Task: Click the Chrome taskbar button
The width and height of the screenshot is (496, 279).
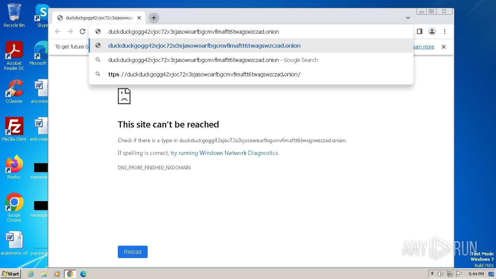Action: tap(70, 274)
